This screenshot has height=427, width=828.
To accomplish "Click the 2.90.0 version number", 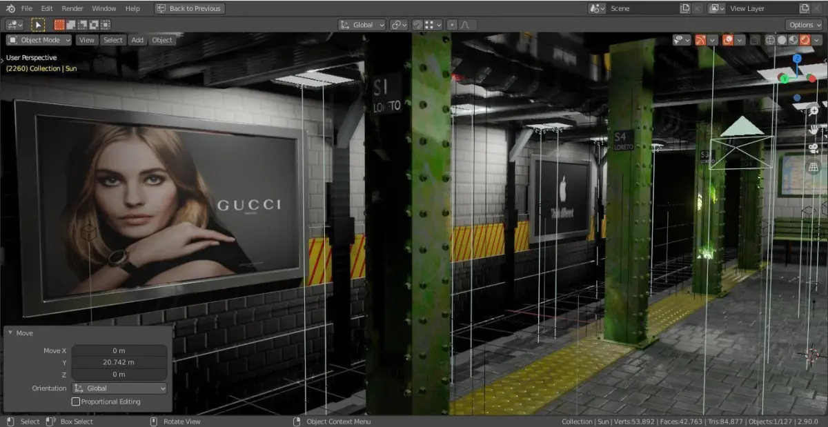I will [x=809, y=421].
